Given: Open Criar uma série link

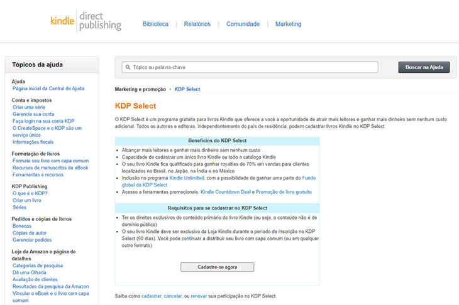Looking at the screenshot, I should pos(29,107).
